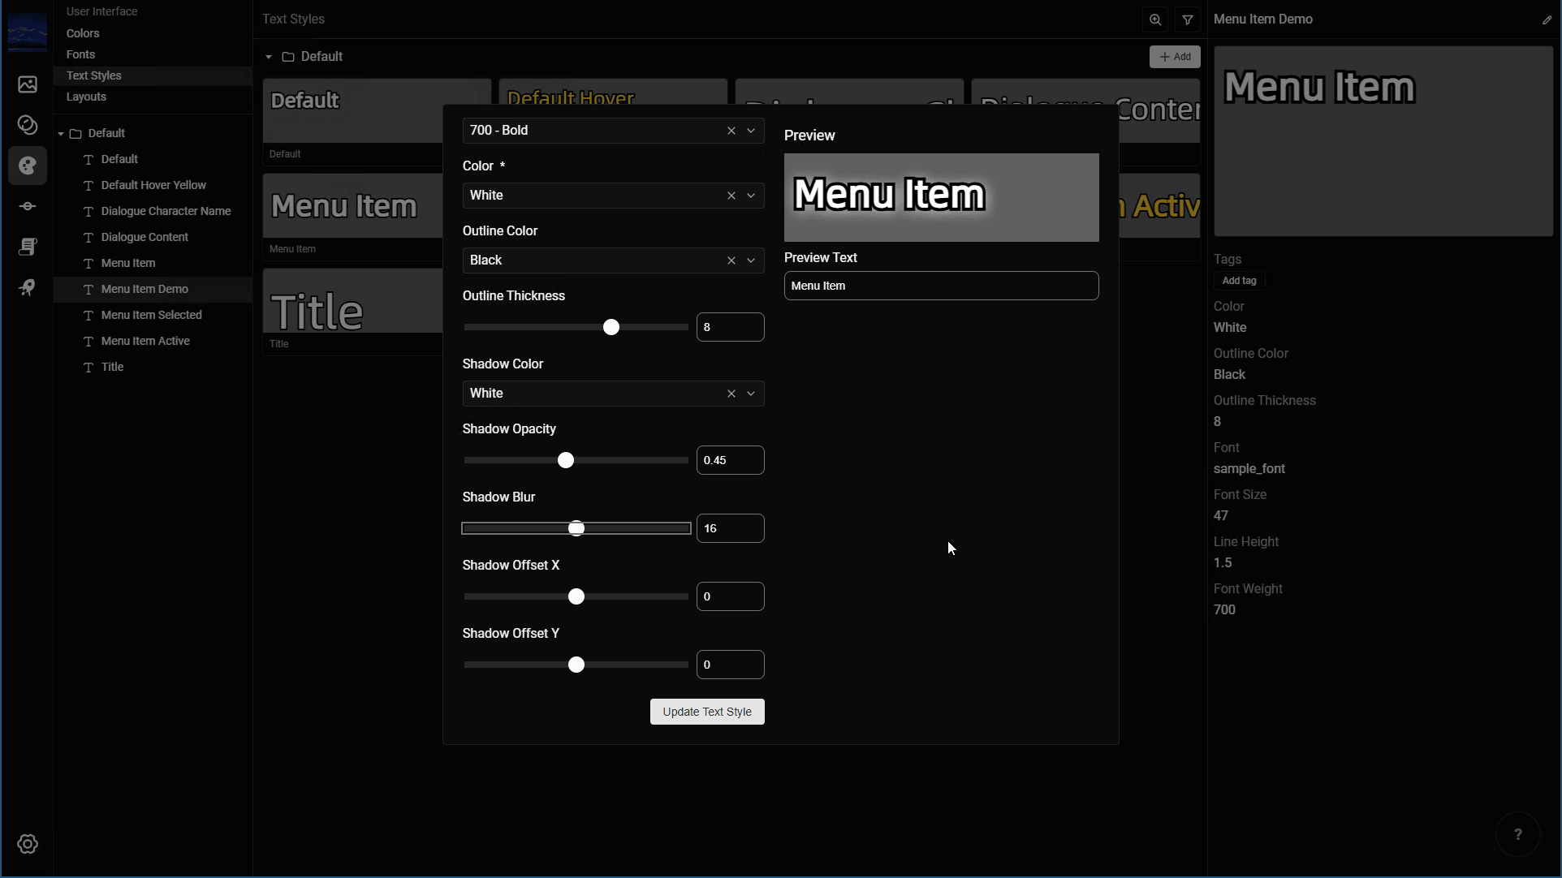The width and height of the screenshot is (1562, 878).
Task: Select Default text style in tree
Action: (153, 159)
